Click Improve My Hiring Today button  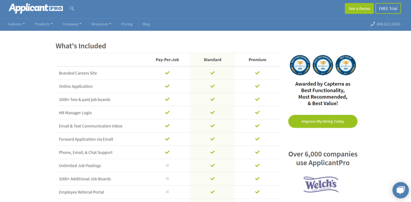(323, 122)
